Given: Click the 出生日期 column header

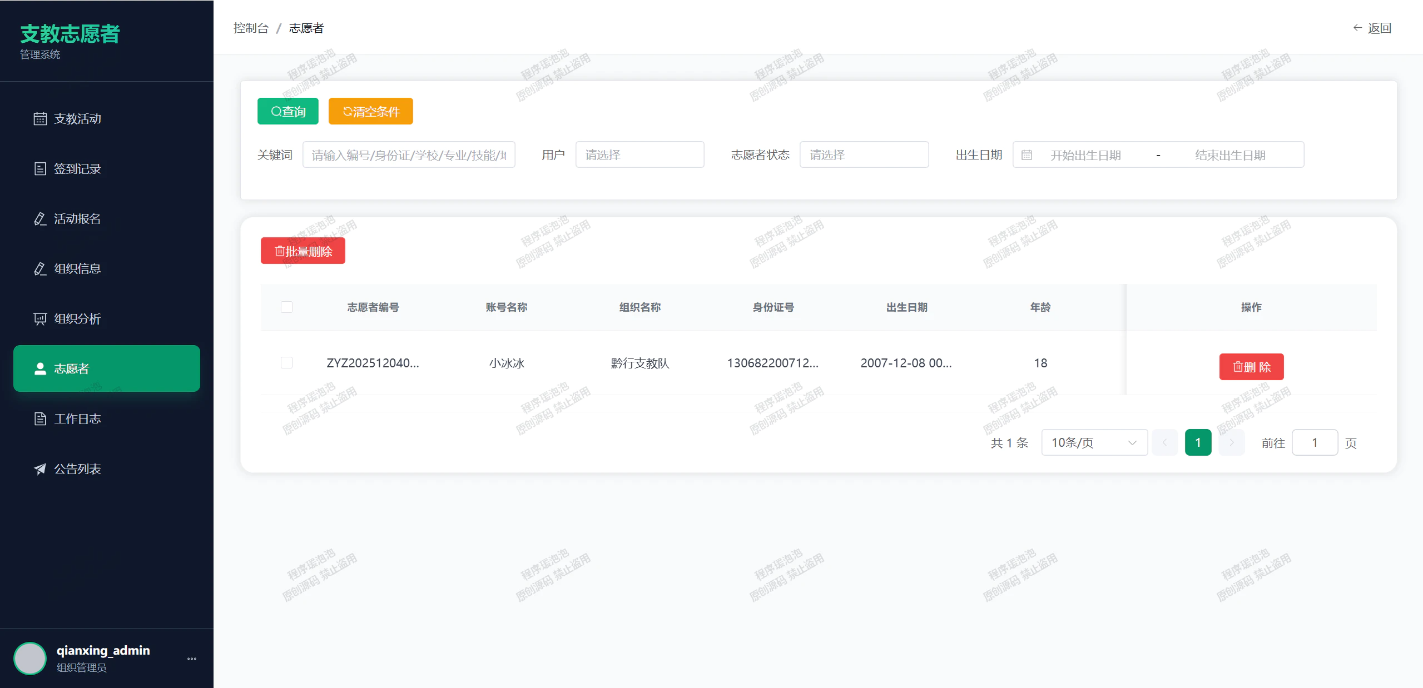Looking at the screenshot, I should point(907,307).
